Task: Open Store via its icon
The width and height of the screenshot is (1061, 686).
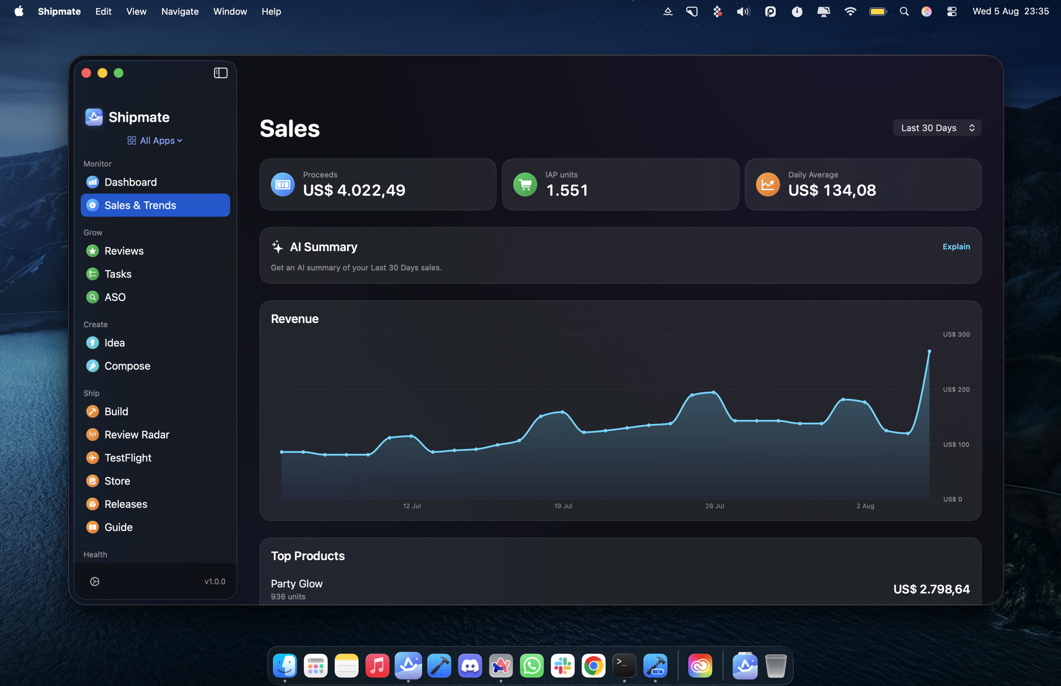Action: tap(92, 481)
